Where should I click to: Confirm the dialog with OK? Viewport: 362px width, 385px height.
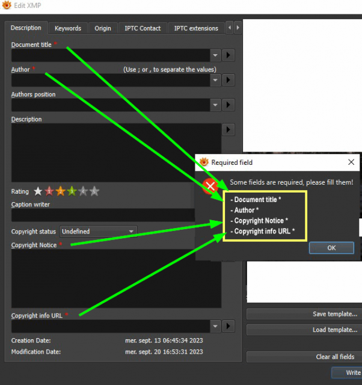pos(331,248)
